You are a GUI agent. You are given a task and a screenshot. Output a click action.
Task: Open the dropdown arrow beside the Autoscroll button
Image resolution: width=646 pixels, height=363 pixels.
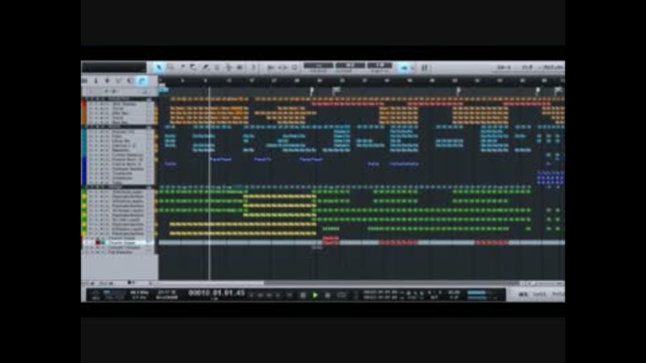(x=413, y=67)
